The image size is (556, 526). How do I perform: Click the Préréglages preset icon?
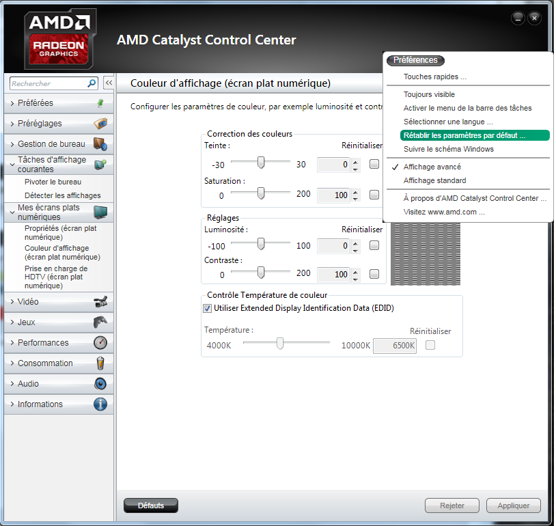pos(100,124)
